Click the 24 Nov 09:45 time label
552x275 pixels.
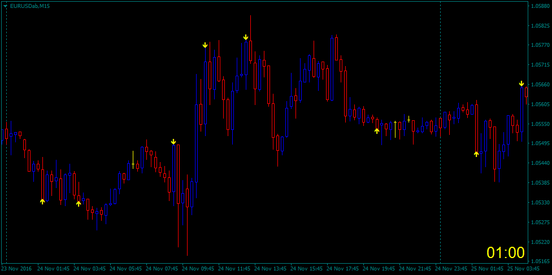(x=197, y=269)
